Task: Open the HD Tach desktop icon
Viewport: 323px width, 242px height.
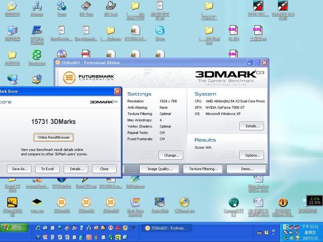Action: point(111,8)
